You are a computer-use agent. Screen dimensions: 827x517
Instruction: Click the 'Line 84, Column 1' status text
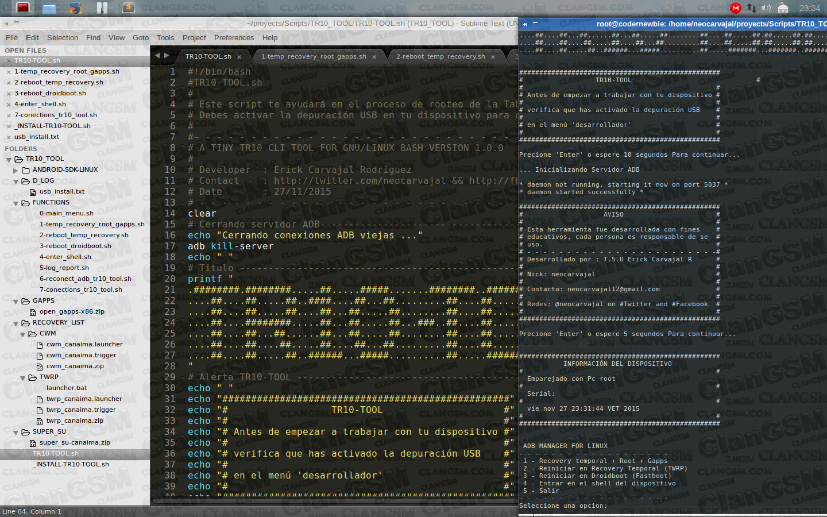(x=32, y=511)
